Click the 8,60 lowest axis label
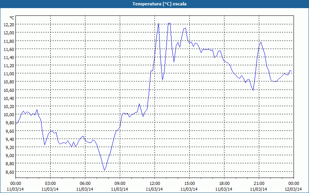 coord(10,172)
